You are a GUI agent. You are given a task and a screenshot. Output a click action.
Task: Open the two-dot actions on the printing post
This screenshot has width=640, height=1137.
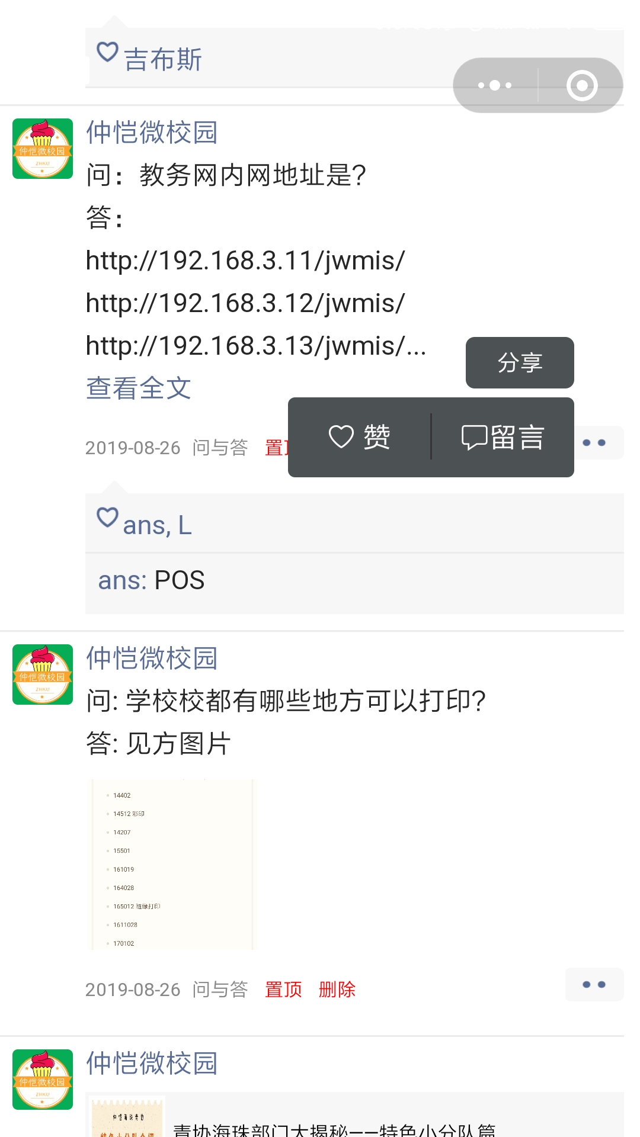click(594, 984)
